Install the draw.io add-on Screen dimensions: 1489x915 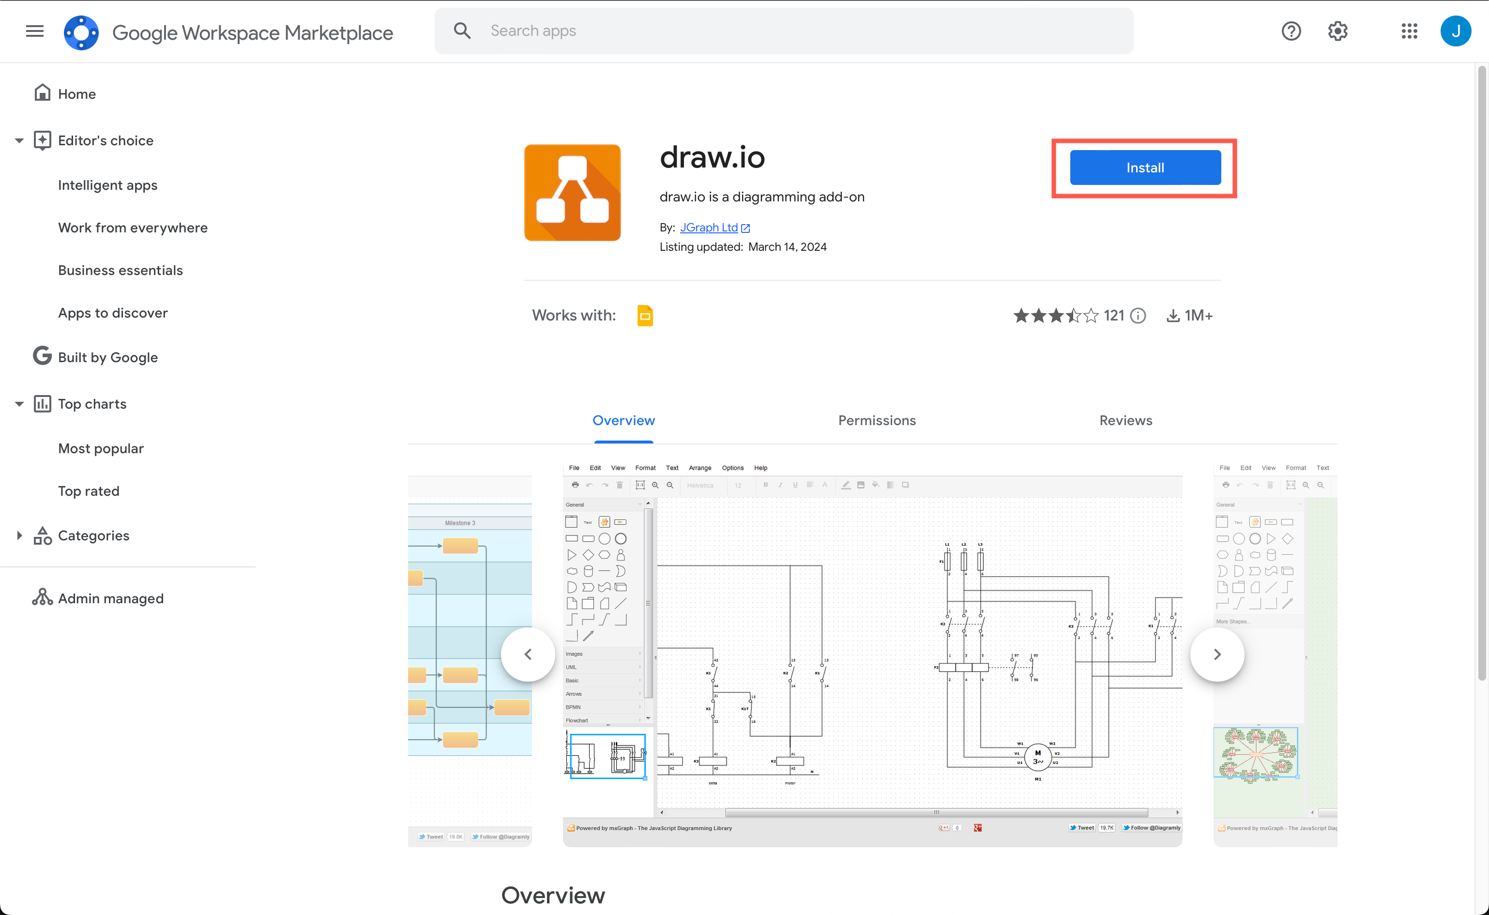pos(1145,168)
